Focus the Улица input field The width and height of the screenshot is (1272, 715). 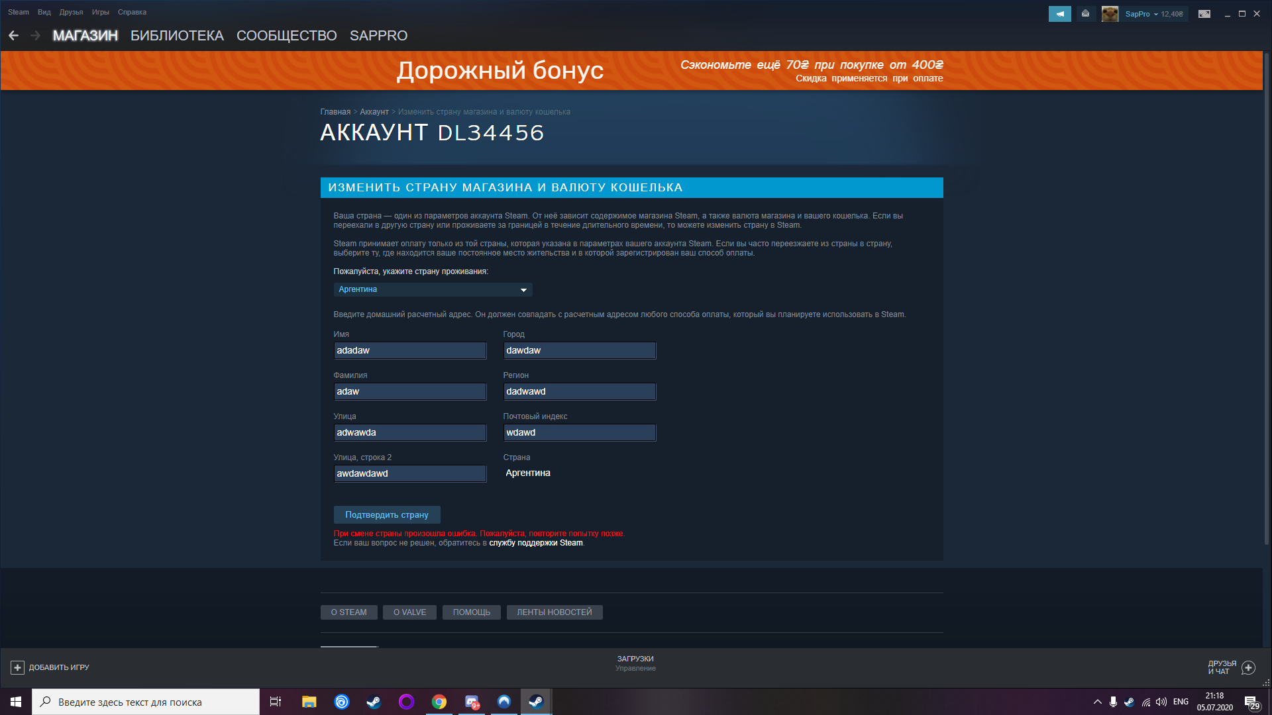coord(410,432)
